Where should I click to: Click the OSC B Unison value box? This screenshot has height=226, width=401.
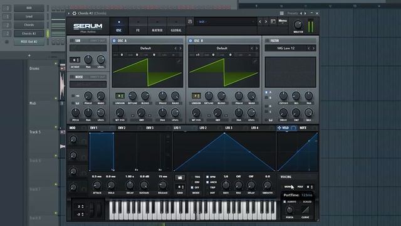tap(196, 96)
